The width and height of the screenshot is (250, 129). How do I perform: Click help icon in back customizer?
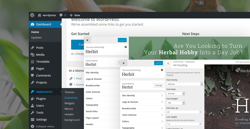pyautogui.click(x=126, y=47)
